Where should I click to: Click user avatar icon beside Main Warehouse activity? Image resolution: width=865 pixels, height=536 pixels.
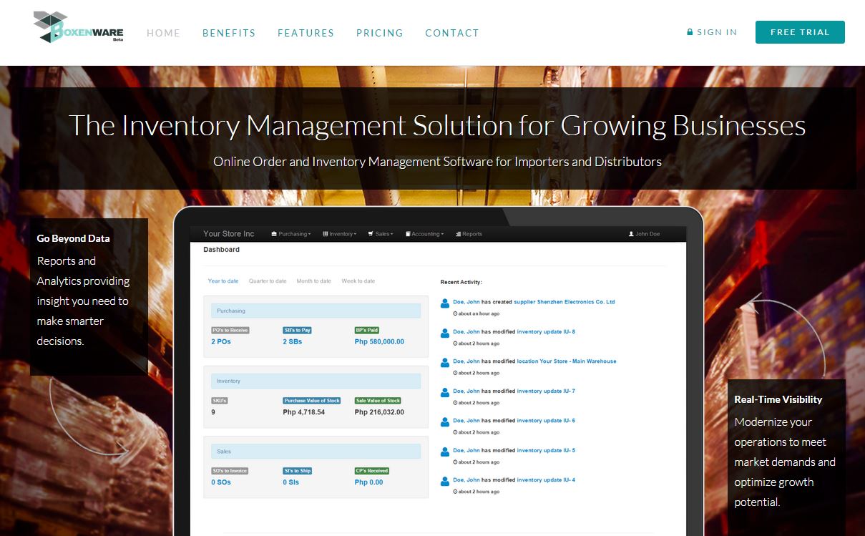pos(446,362)
